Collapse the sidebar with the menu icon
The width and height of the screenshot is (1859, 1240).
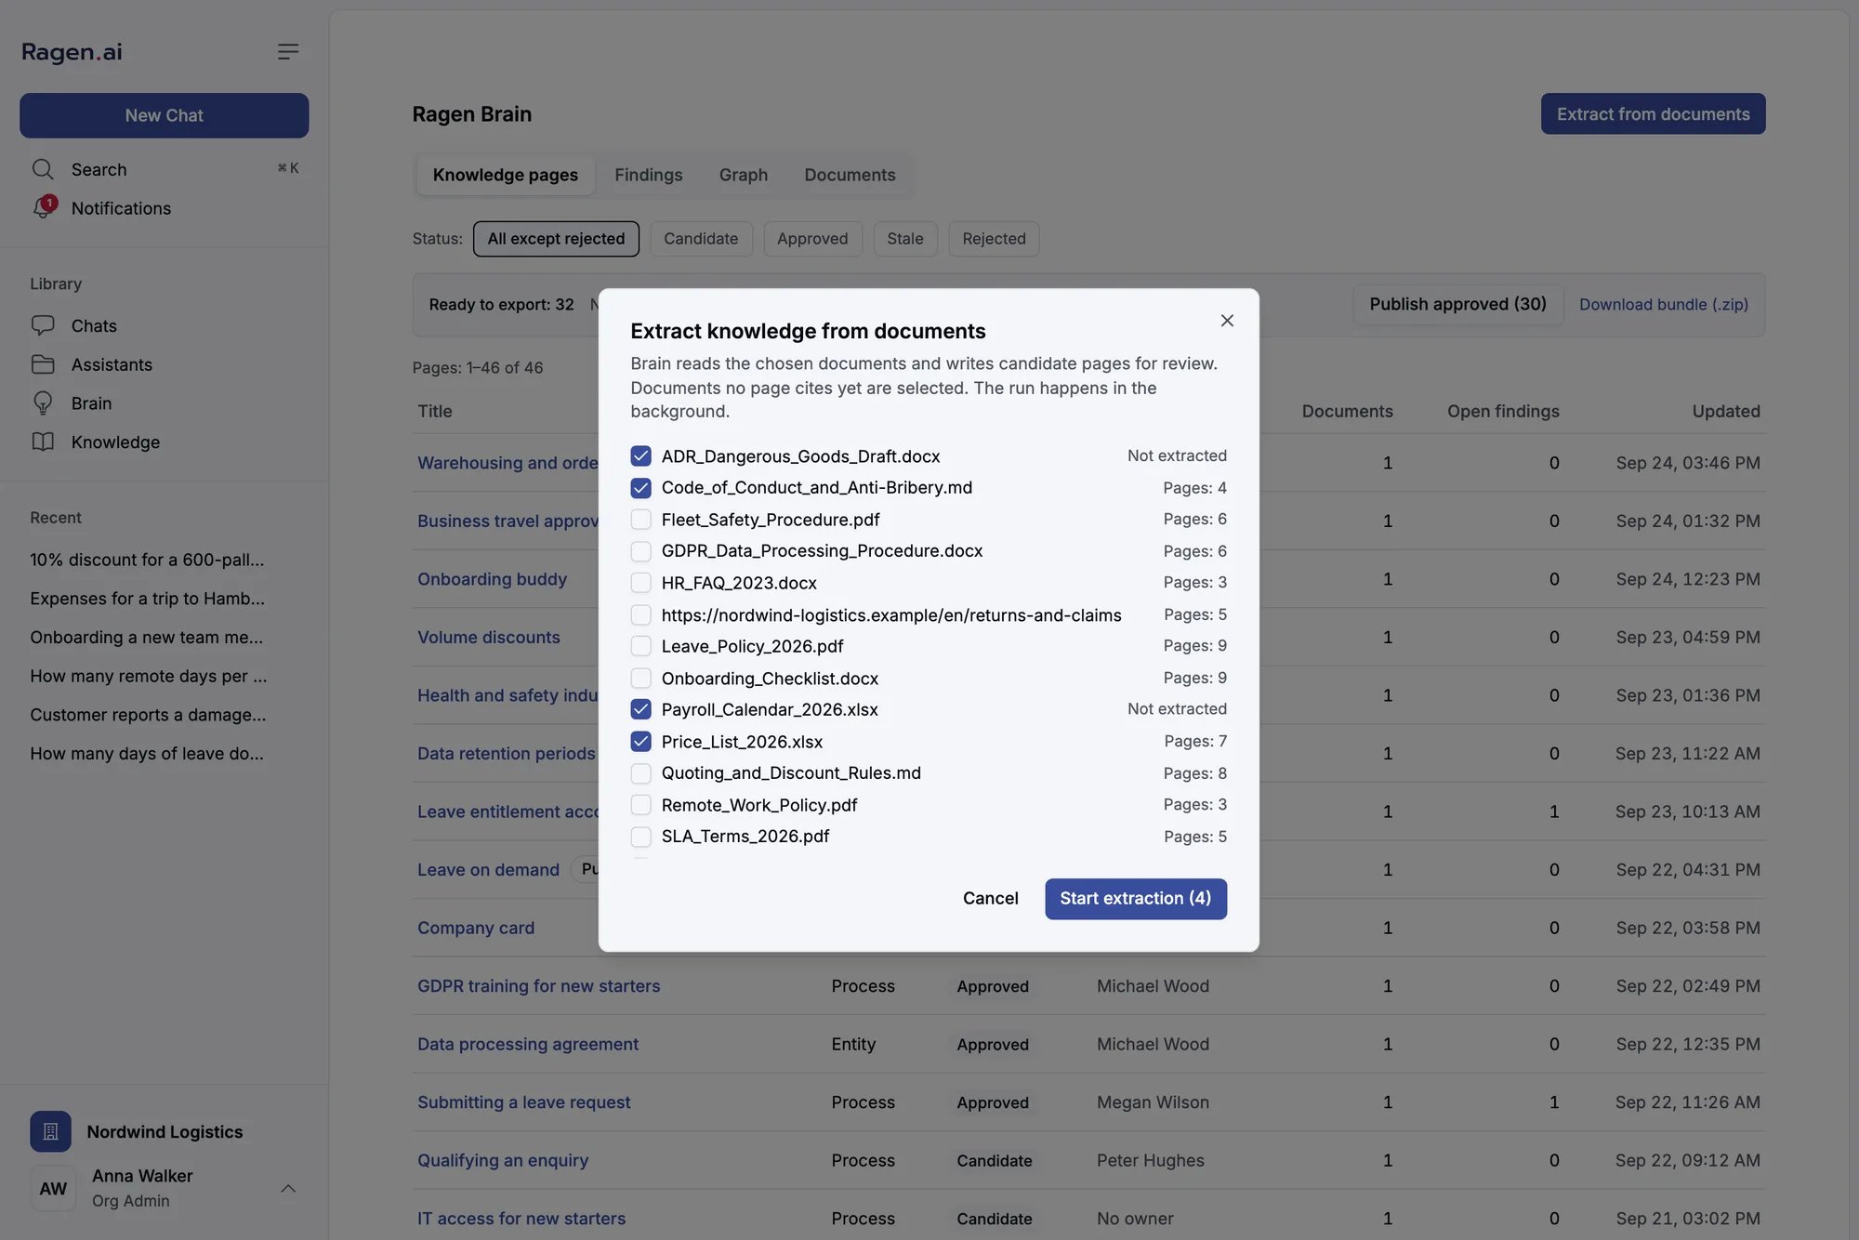pyautogui.click(x=288, y=52)
